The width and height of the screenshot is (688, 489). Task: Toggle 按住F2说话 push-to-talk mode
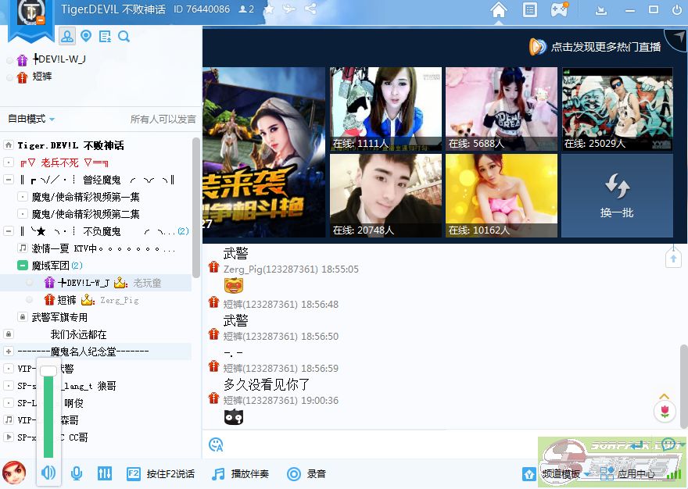(160, 473)
